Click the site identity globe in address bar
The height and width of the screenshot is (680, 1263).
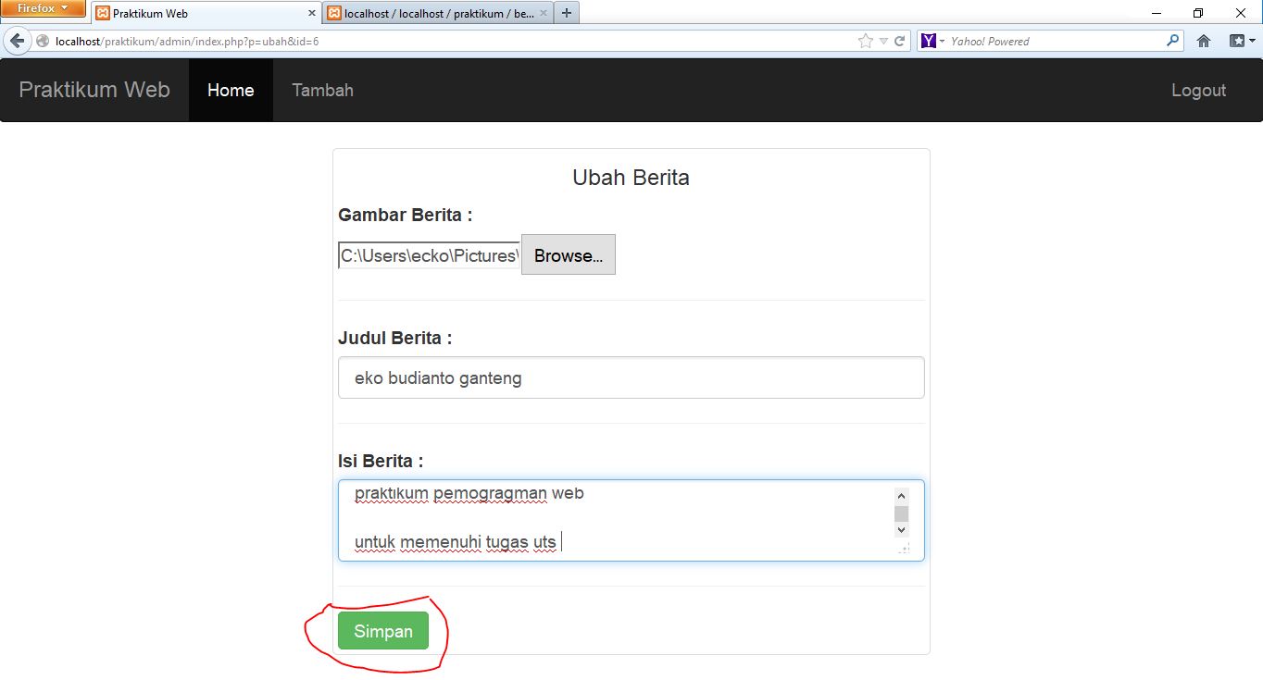42,40
